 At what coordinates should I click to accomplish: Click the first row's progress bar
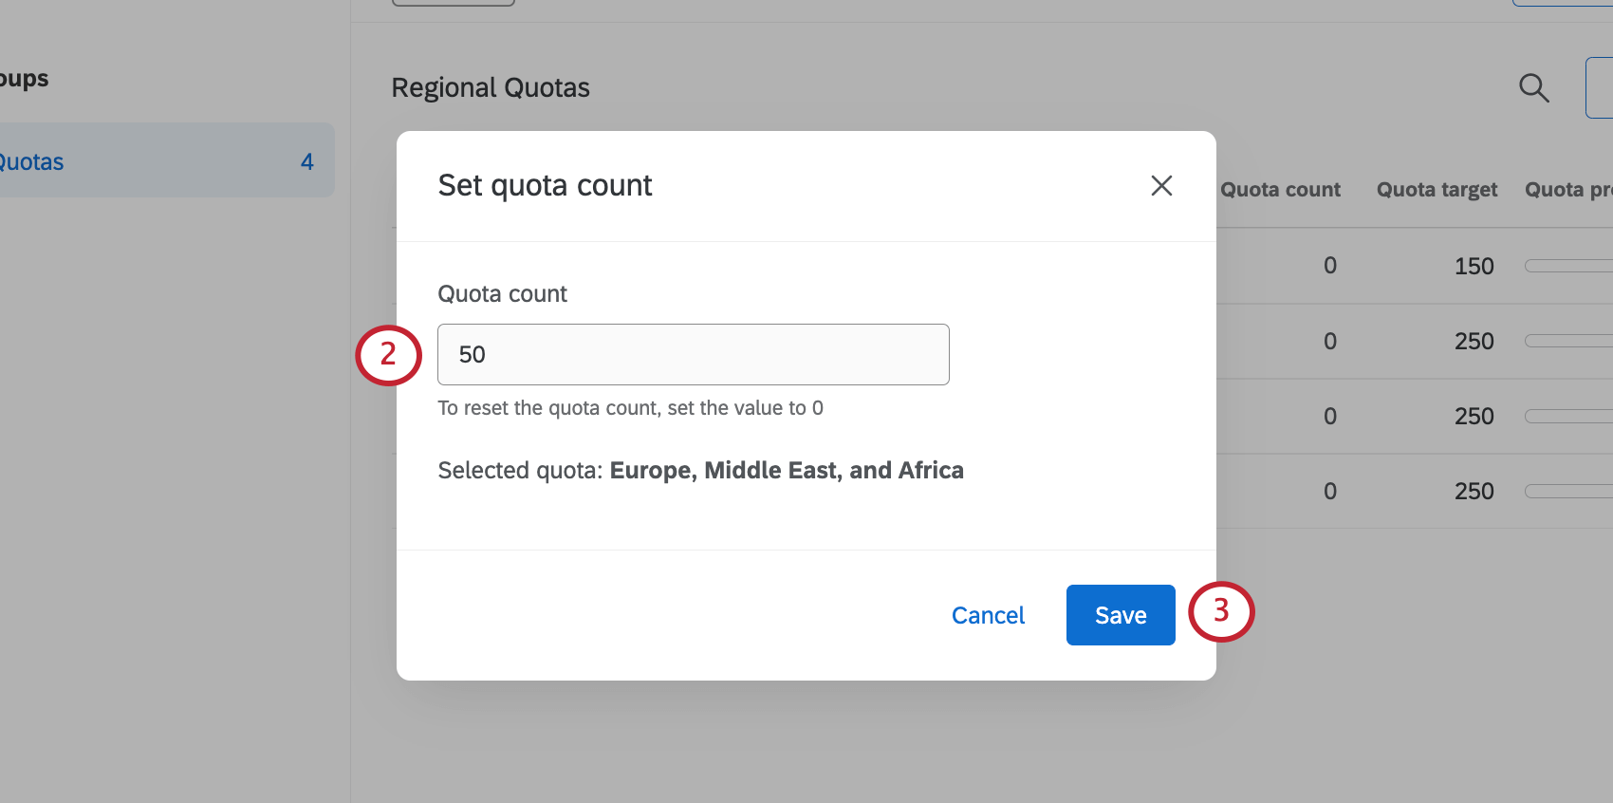[1568, 267]
